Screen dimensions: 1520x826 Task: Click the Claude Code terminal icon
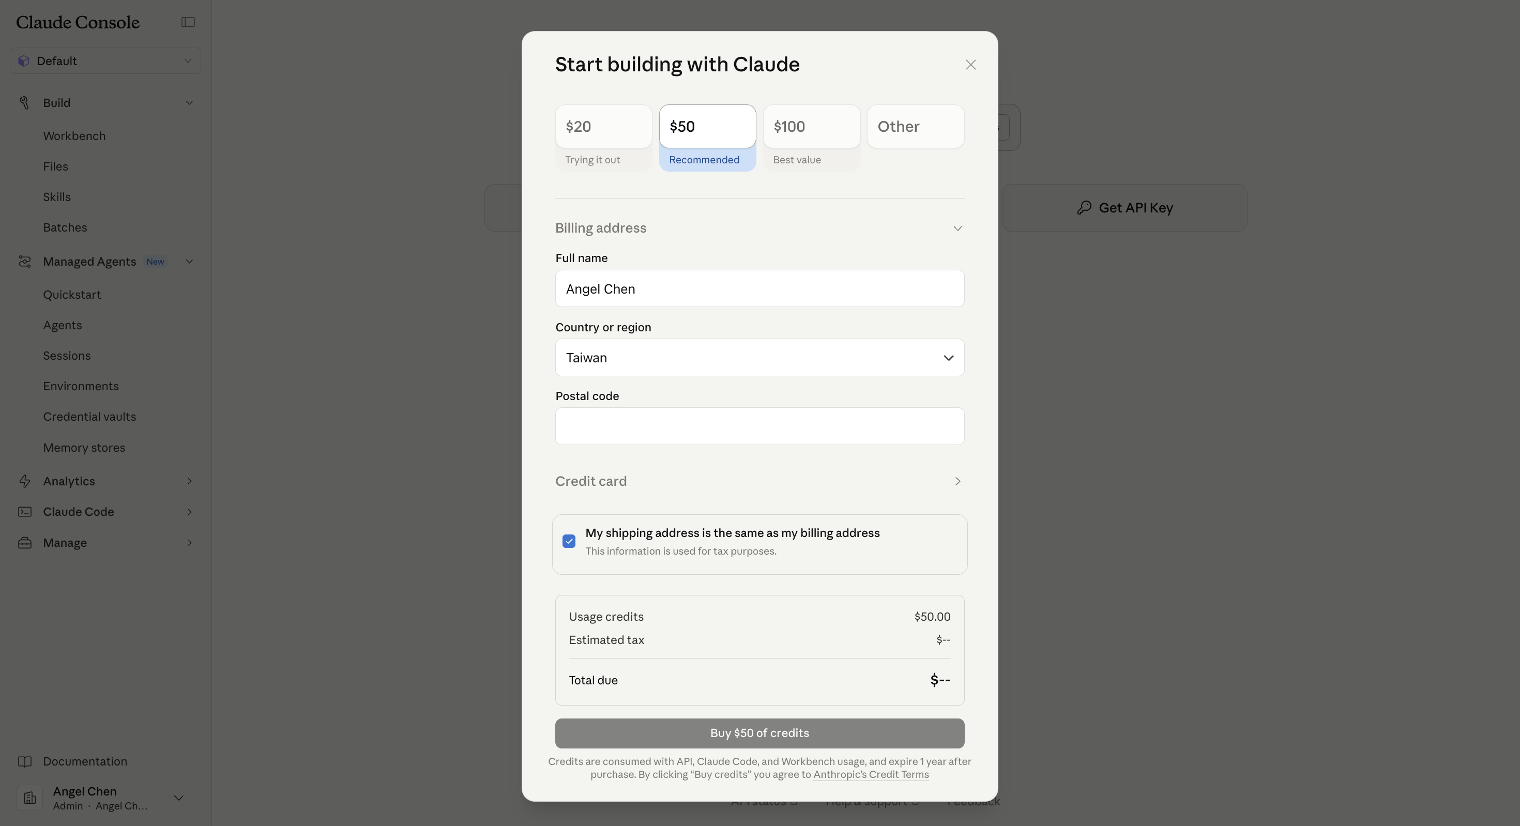coord(24,512)
